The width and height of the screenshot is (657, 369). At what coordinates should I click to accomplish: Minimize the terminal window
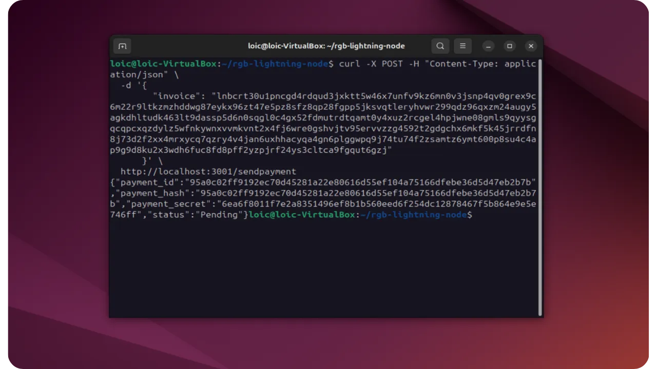coord(488,46)
